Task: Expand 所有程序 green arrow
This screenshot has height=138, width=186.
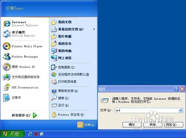Action: point(35,115)
